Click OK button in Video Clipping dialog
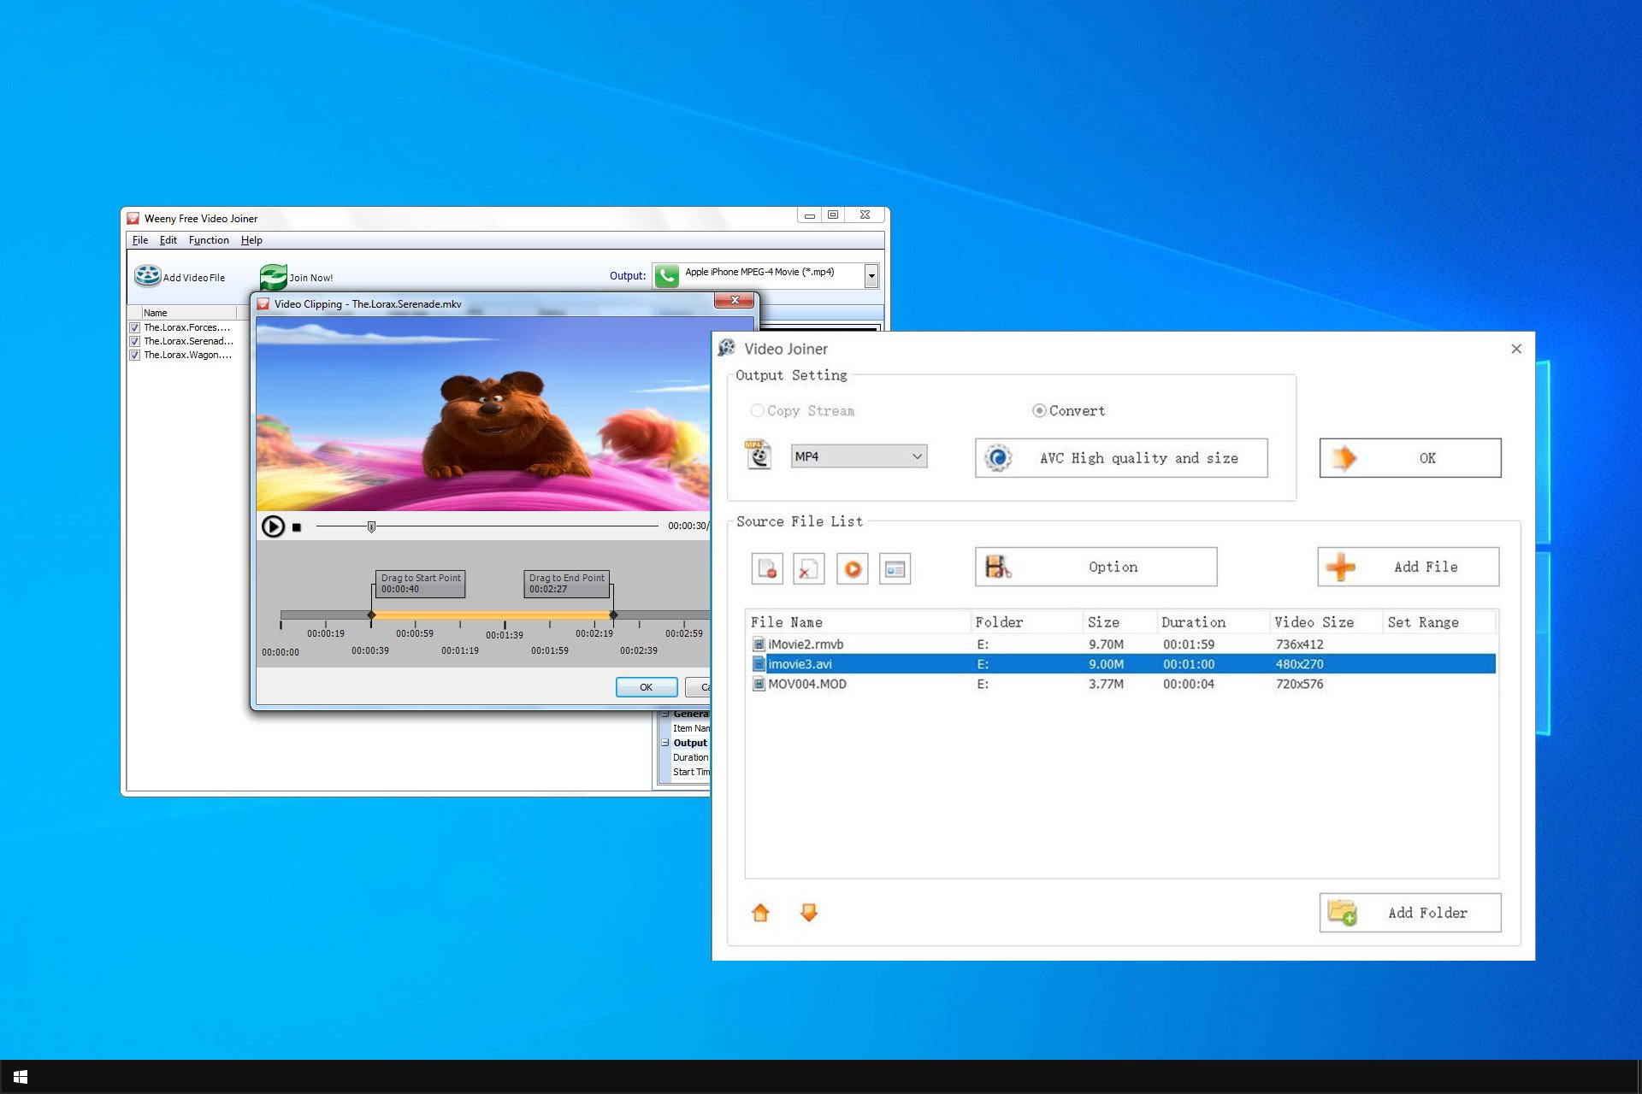The width and height of the screenshot is (1642, 1094). 645,685
